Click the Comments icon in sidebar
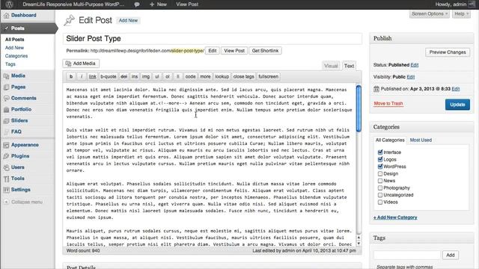479x269 pixels. pyautogui.click(x=6, y=98)
